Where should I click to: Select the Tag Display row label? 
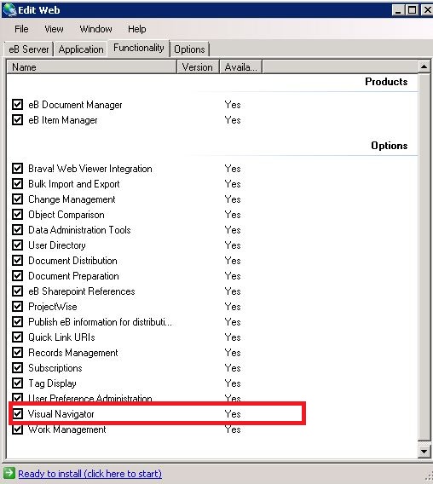(x=52, y=383)
